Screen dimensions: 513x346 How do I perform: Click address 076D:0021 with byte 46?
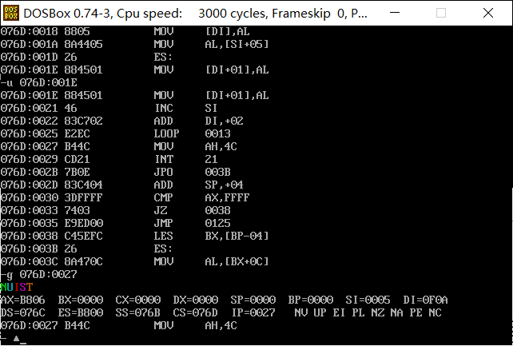point(38,108)
